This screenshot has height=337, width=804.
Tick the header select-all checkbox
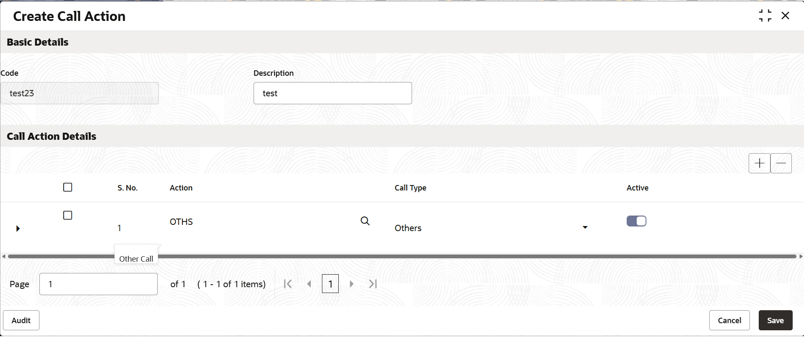(67, 187)
